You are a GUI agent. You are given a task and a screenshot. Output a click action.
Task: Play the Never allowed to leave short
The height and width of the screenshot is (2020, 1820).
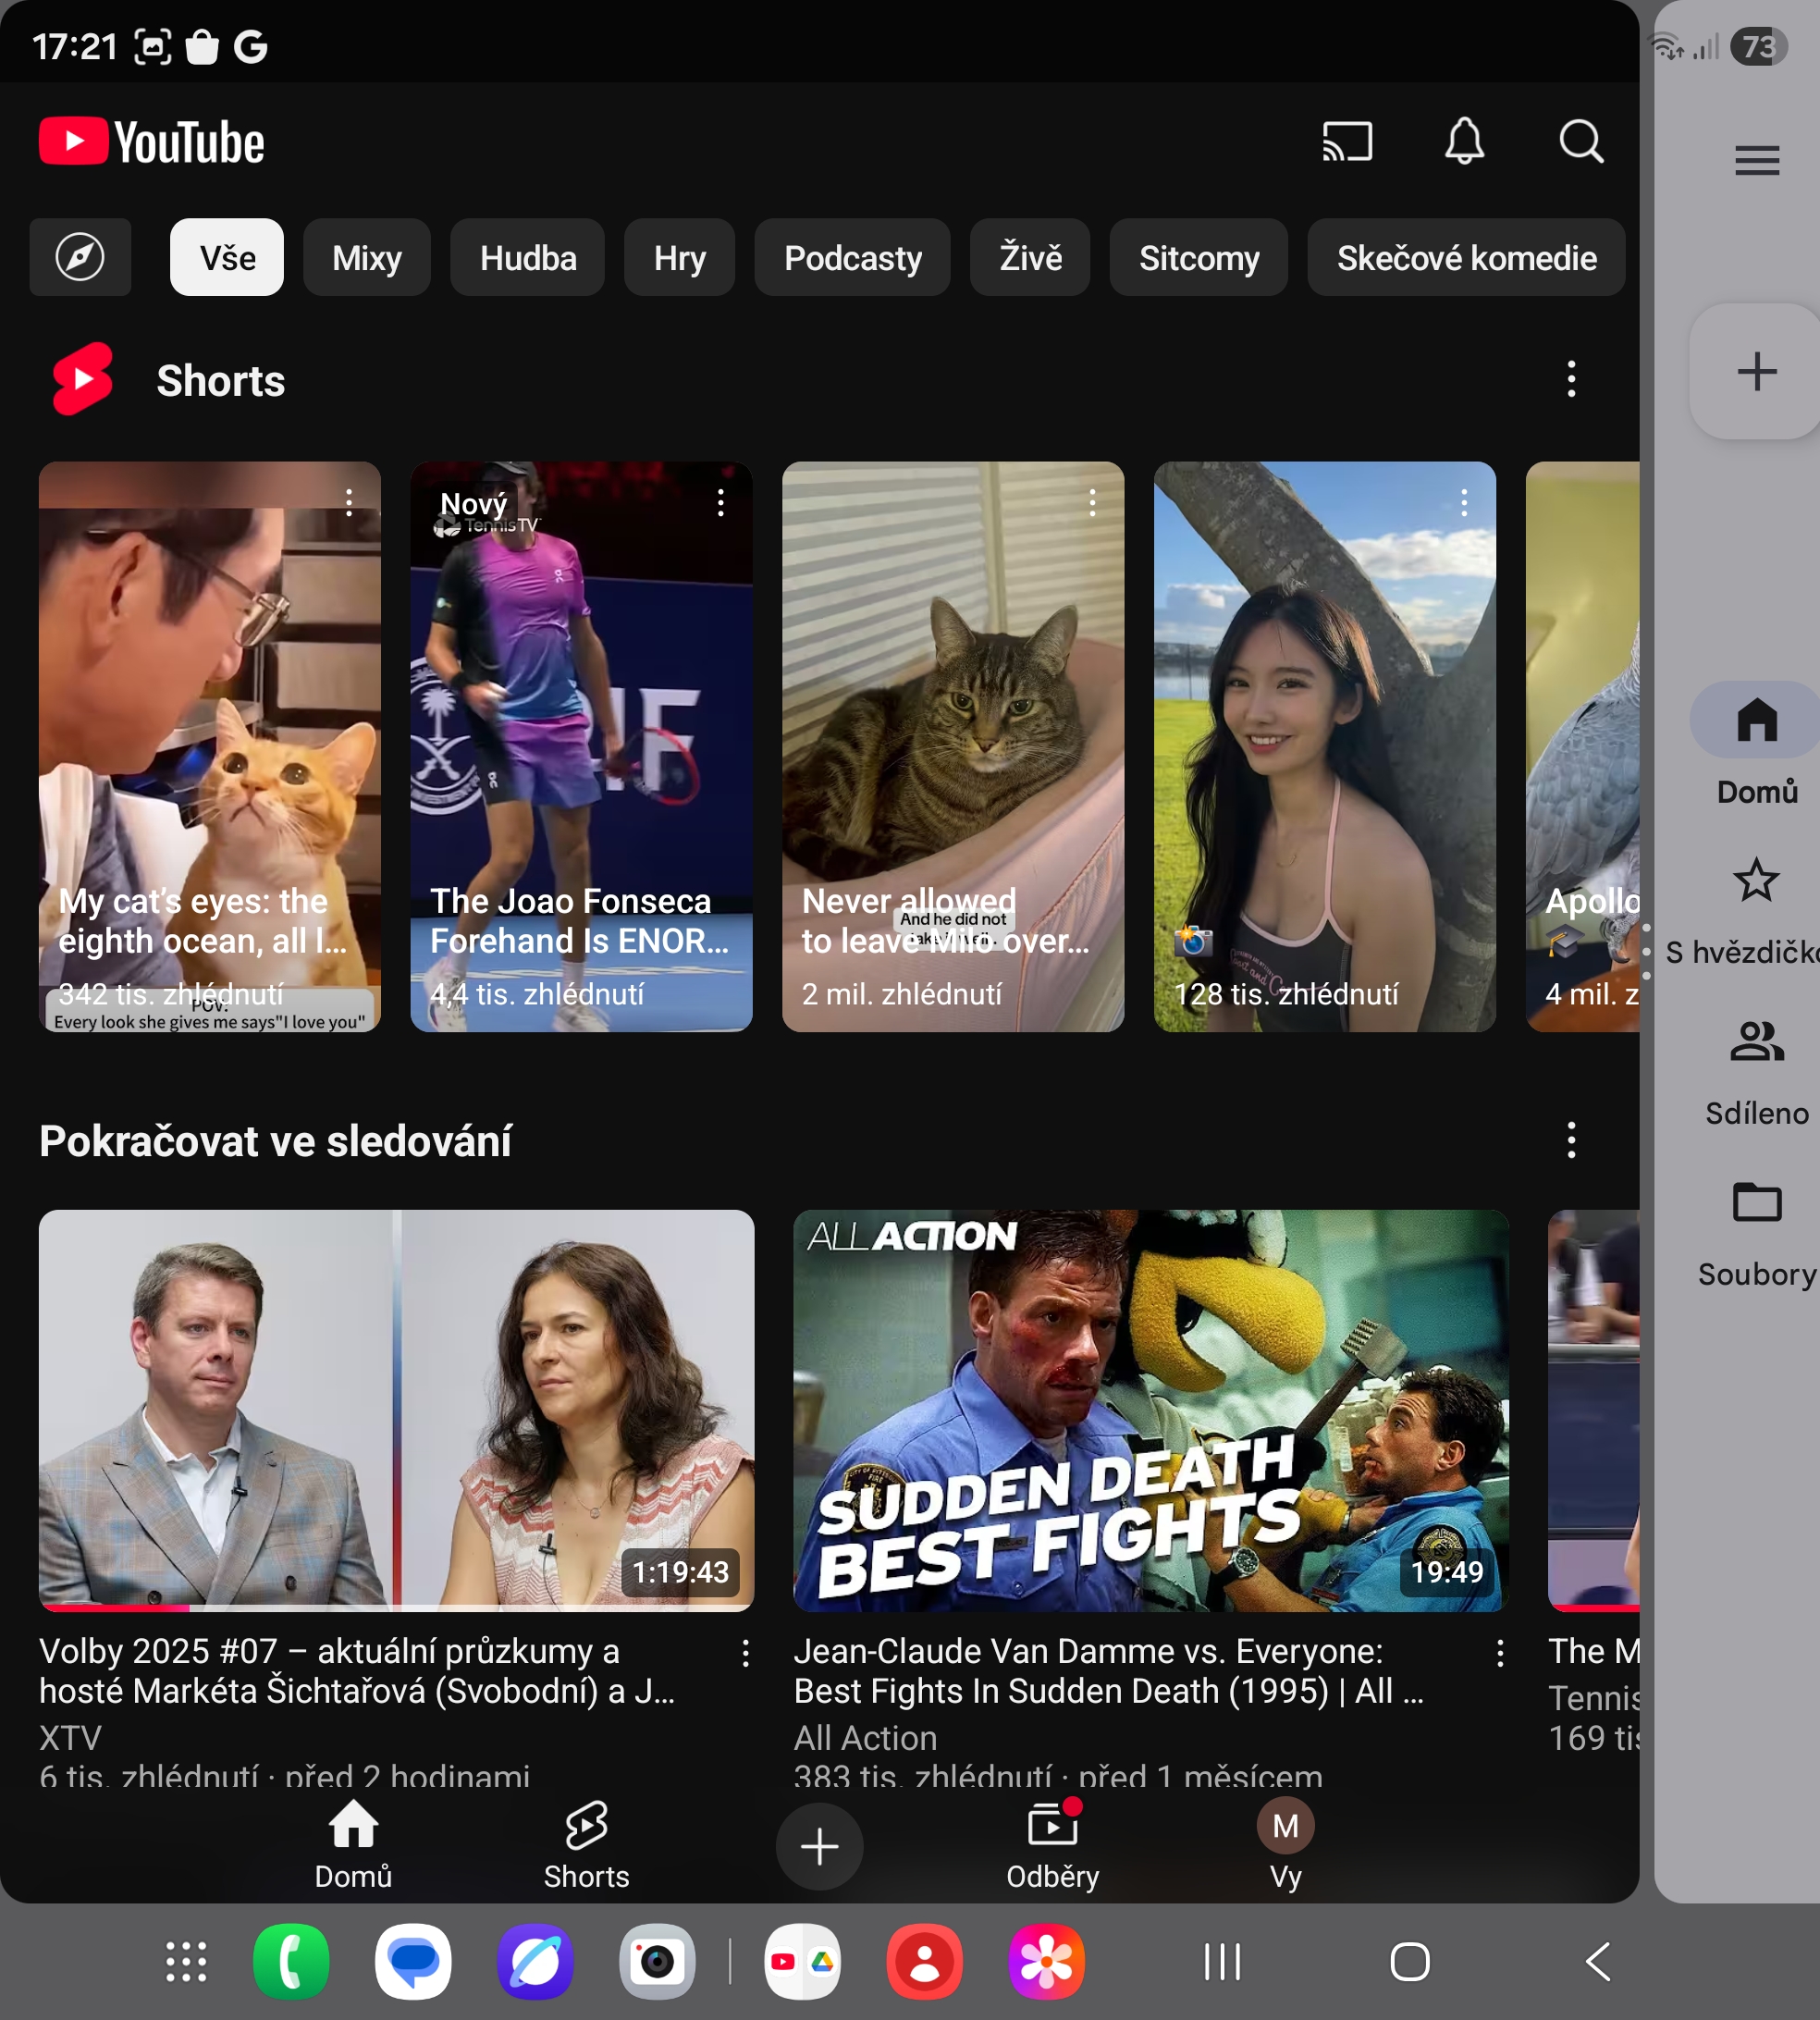(953, 746)
